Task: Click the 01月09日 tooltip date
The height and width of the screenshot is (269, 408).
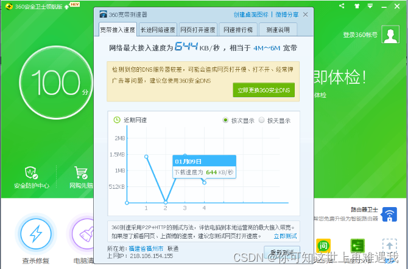Action: [x=188, y=162]
